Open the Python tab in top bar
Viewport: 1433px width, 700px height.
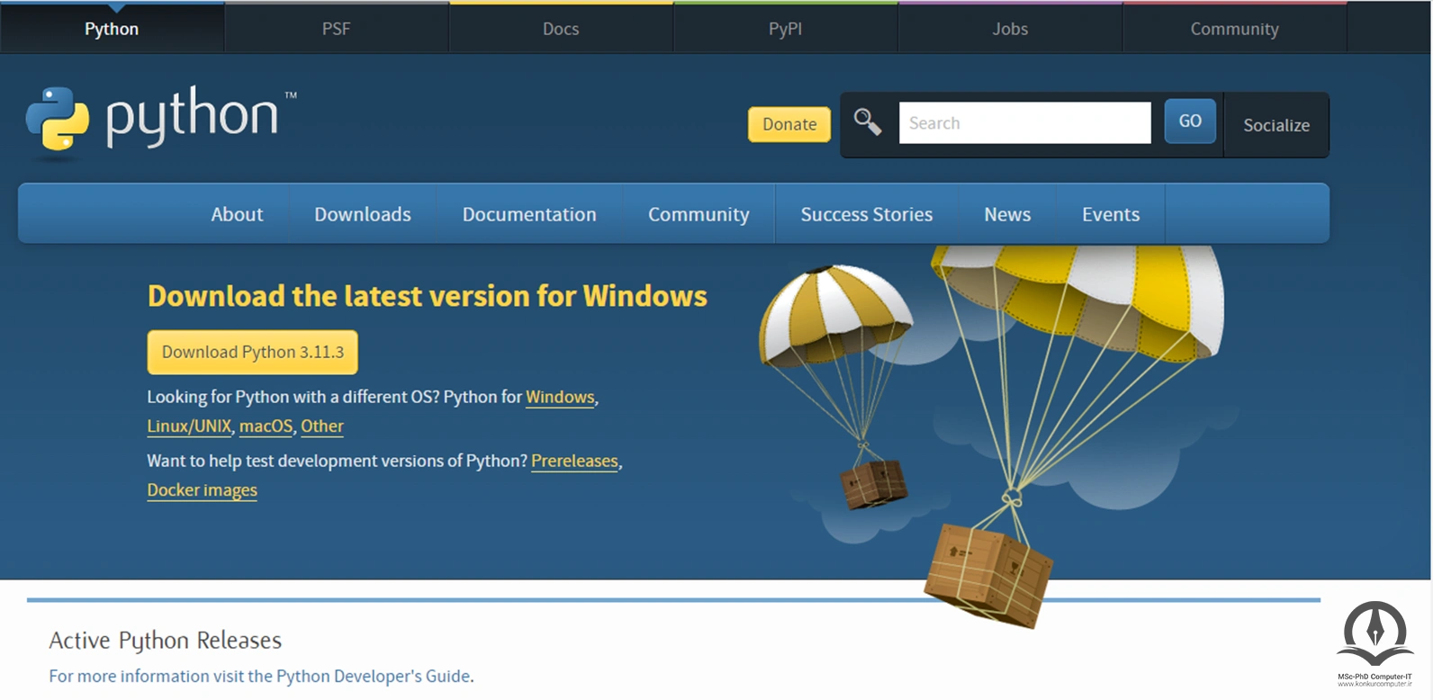[x=112, y=29]
